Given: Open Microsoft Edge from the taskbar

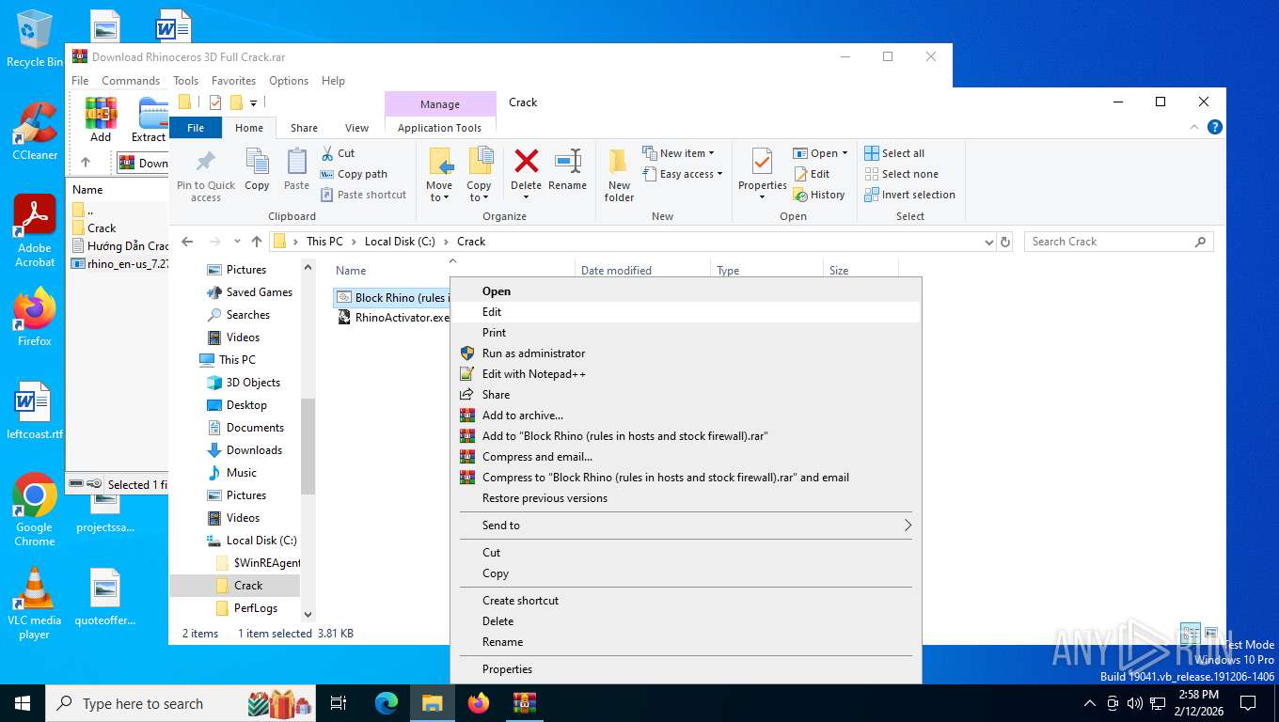Looking at the screenshot, I should pos(387,703).
